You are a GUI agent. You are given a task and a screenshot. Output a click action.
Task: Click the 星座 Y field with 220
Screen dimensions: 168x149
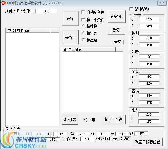click(x=149, y=83)
